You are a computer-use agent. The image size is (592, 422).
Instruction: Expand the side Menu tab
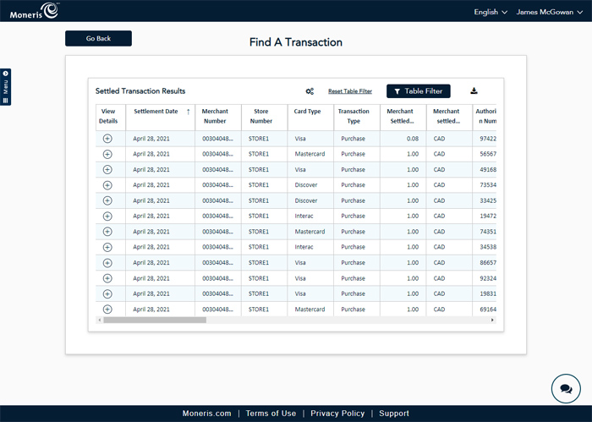[6, 87]
